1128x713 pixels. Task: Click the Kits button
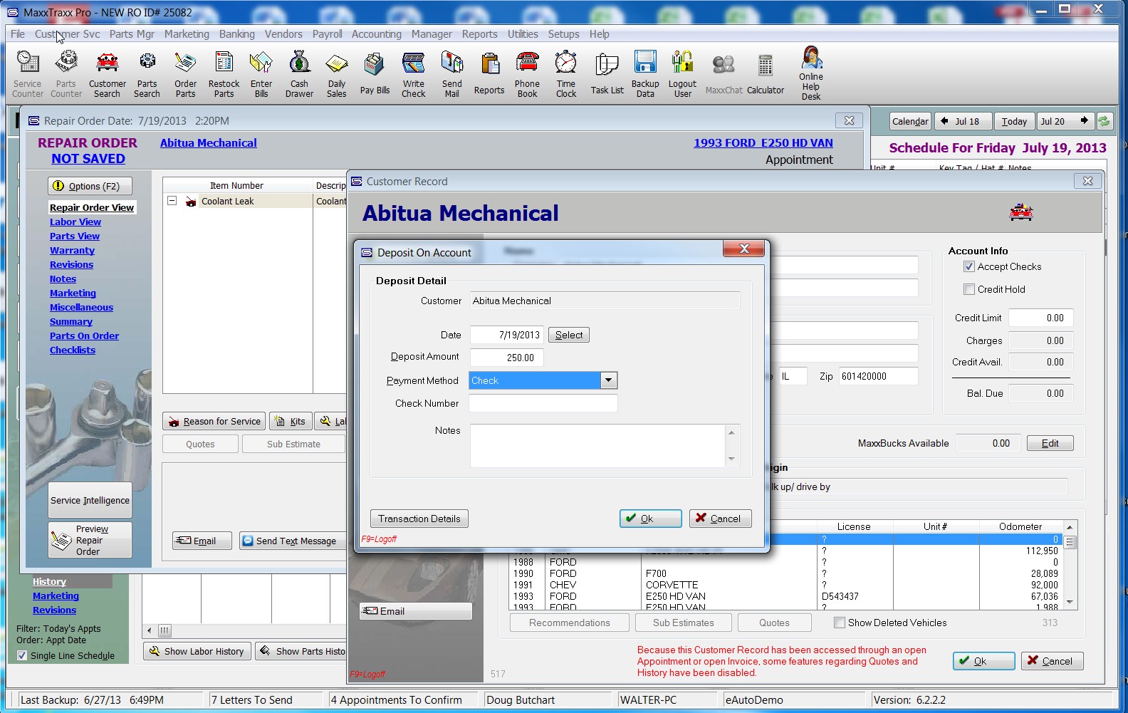tap(290, 421)
